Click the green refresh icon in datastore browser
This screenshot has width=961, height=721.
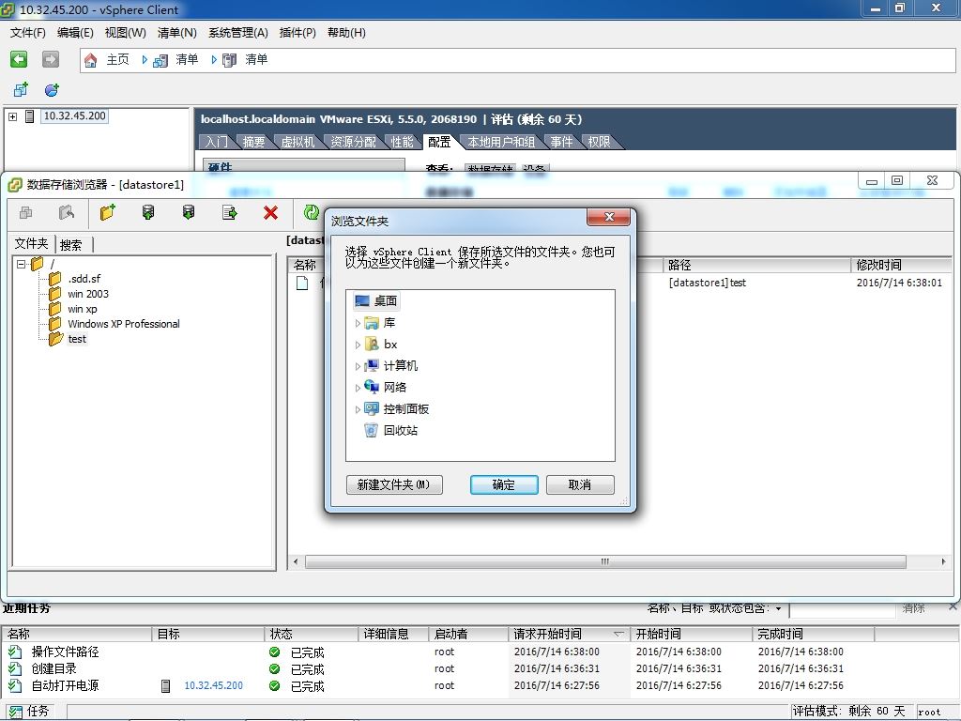pos(312,213)
